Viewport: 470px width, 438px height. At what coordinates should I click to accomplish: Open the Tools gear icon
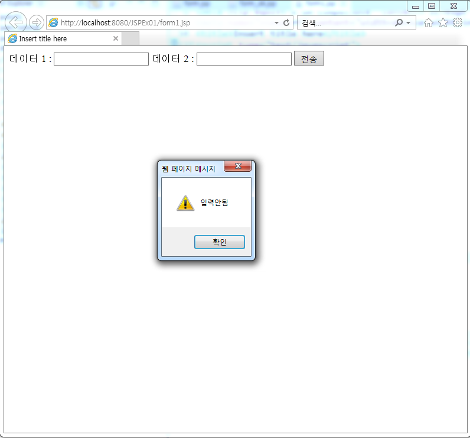coord(458,23)
